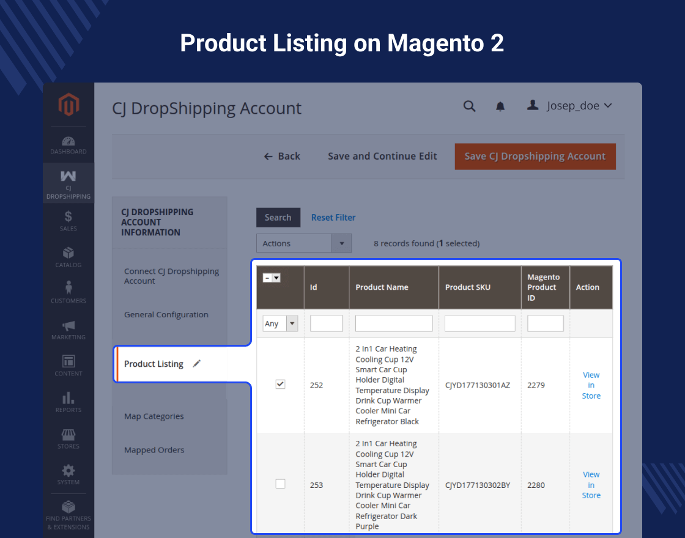
Task: Expand the Josep_doe account menu
Action: pos(579,106)
